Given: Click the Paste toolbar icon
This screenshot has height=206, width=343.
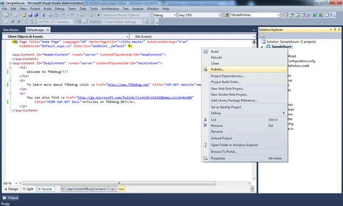Looking at the screenshot, I should tap(56, 15).
